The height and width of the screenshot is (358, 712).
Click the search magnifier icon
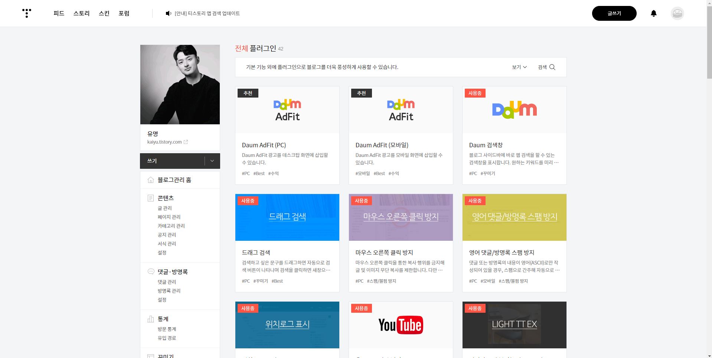[552, 67]
